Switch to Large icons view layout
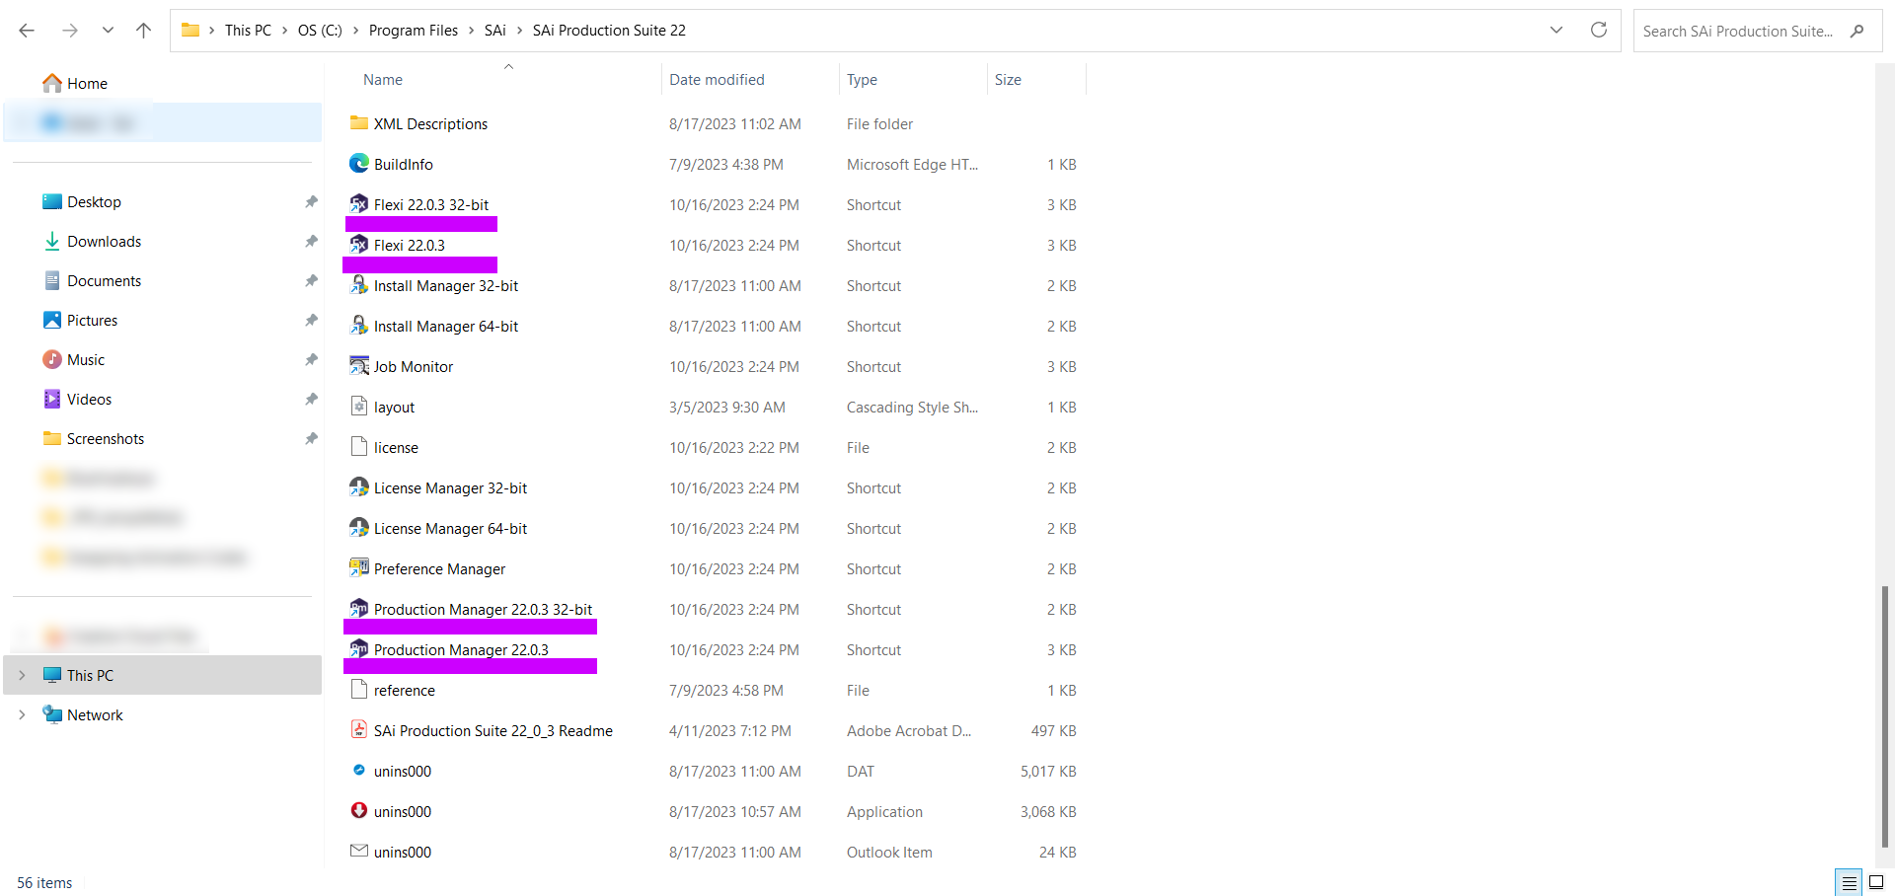This screenshot has height=896, width=1895. pos(1876,882)
